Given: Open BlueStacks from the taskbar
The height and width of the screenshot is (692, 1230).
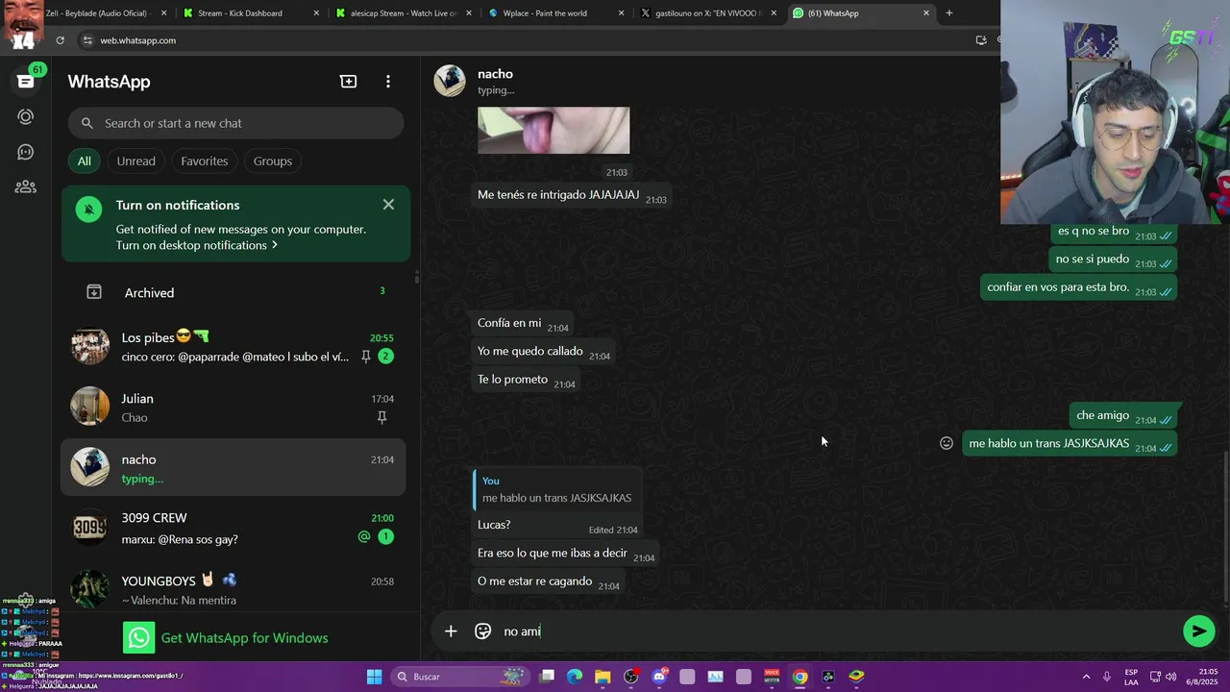Looking at the screenshot, I should pos(856,677).
